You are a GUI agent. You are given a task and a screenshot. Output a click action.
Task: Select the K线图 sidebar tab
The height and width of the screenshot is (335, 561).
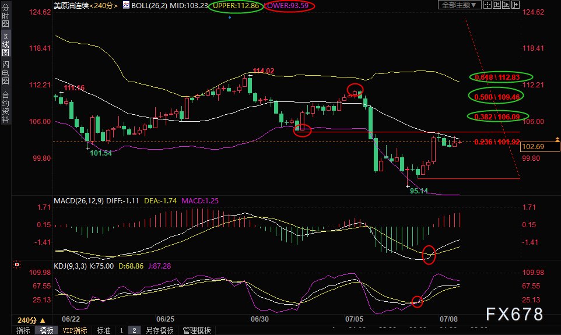[5, 44]
